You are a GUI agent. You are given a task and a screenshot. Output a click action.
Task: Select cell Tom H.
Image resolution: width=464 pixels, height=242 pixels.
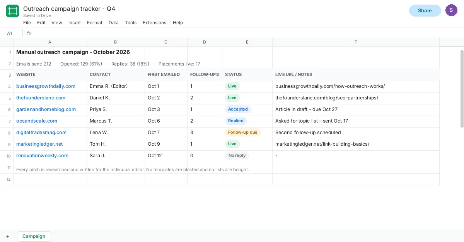(x=116, y=144)
